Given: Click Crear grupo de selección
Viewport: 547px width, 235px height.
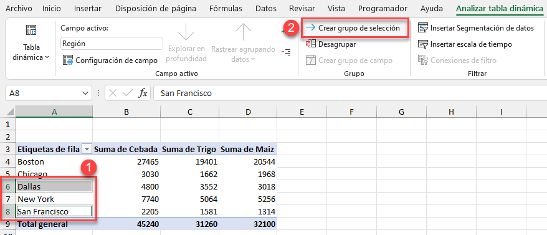Looking at the screenshot, I should coord(353,28).
